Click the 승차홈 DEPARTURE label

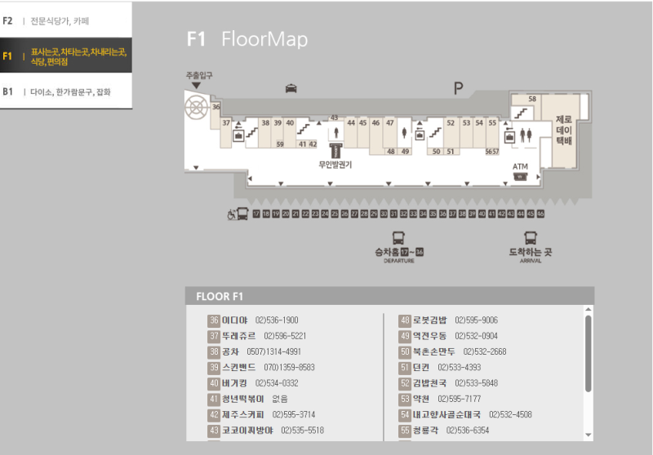click(x=399, y=255)
